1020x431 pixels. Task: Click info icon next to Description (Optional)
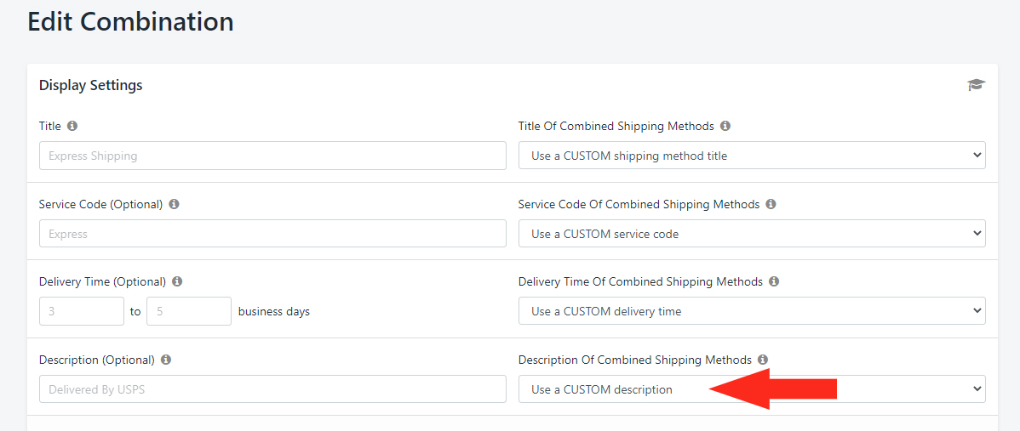click(x=166, y=360)
